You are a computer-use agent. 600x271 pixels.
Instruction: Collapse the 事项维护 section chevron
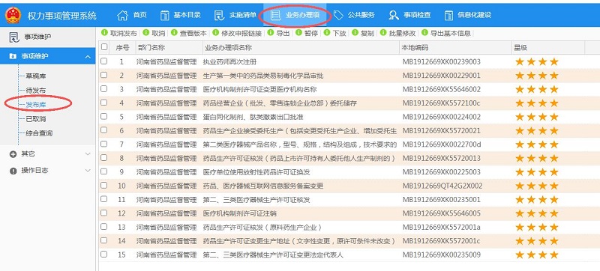[88, 56]
